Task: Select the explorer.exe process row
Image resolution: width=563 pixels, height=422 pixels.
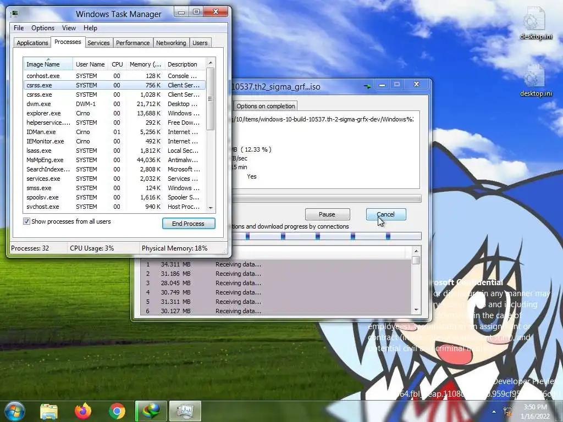Action: point(114,113)
